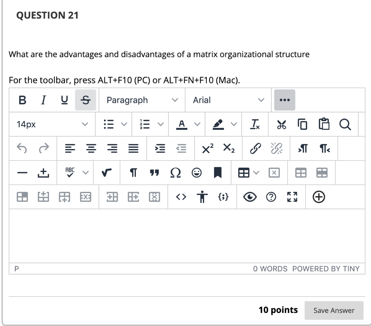Toggle bold formatting
The width and height of the screenshot is (371, 326).
point(22,100)
